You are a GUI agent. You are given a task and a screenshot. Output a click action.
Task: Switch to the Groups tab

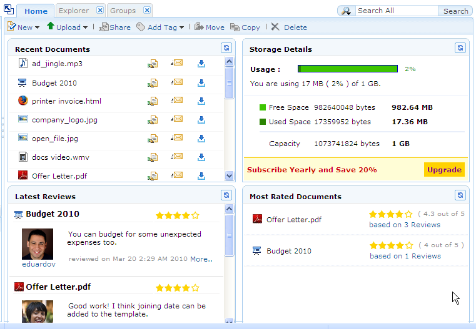pos(123,11)
